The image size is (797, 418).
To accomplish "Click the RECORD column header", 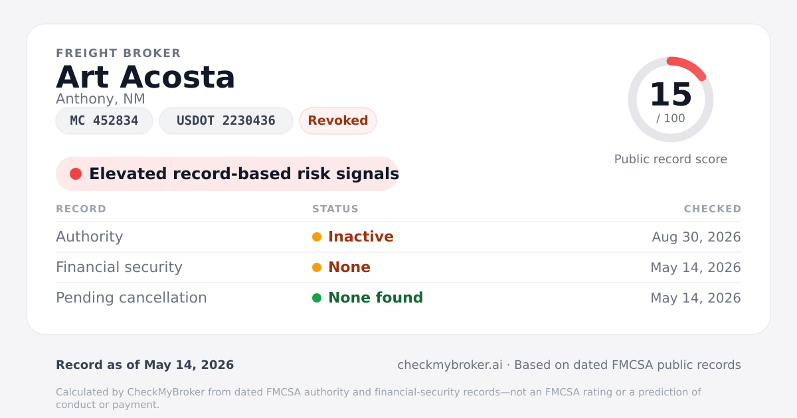I will coord(81,209).
